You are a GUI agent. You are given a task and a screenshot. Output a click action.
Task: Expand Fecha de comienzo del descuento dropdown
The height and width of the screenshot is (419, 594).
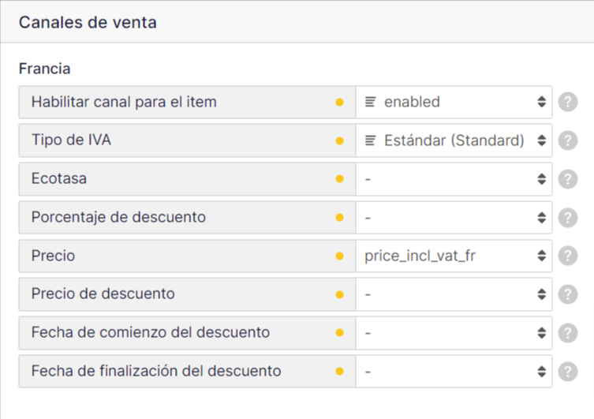(x=454, y=333)
